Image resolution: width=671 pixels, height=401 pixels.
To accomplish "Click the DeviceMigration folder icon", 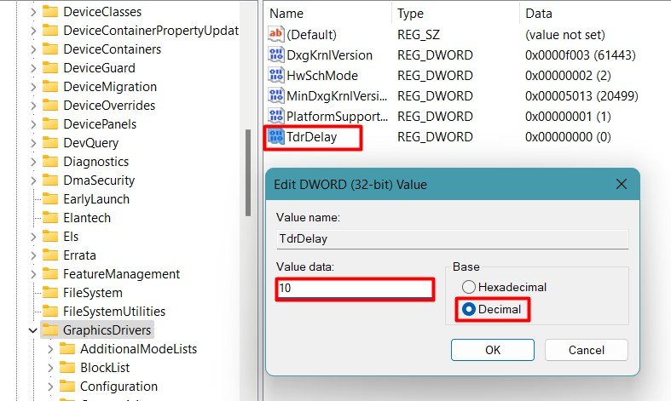I will click(50, 87).
